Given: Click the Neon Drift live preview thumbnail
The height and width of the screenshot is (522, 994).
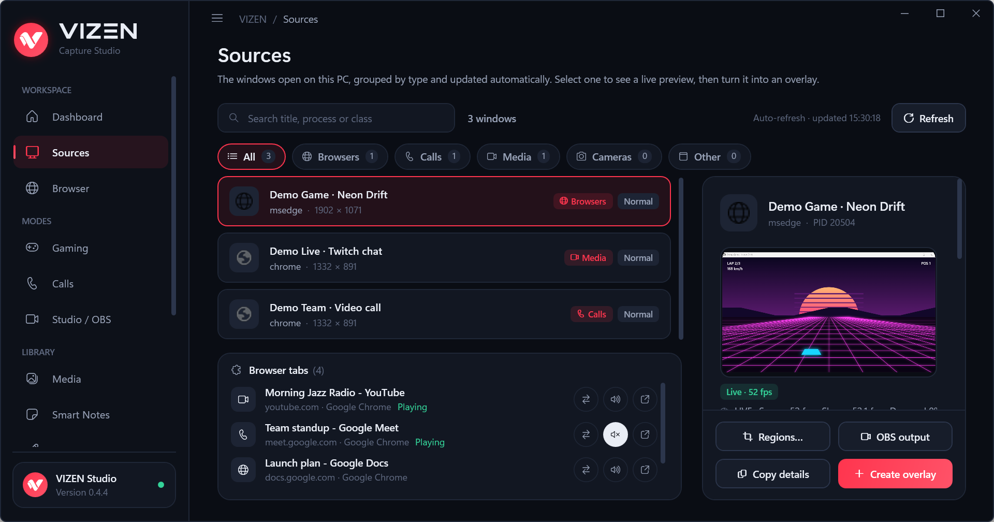Looking at the screenshot, I should tap(828, 313).
